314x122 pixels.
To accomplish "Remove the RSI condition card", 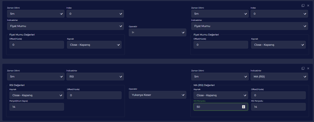I will (308, 69).
